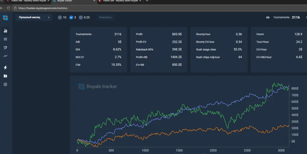Click the lightning bolt sidebar icon
Image resolution: width=307 pixels, height=154 pixels.
[5, 68]
